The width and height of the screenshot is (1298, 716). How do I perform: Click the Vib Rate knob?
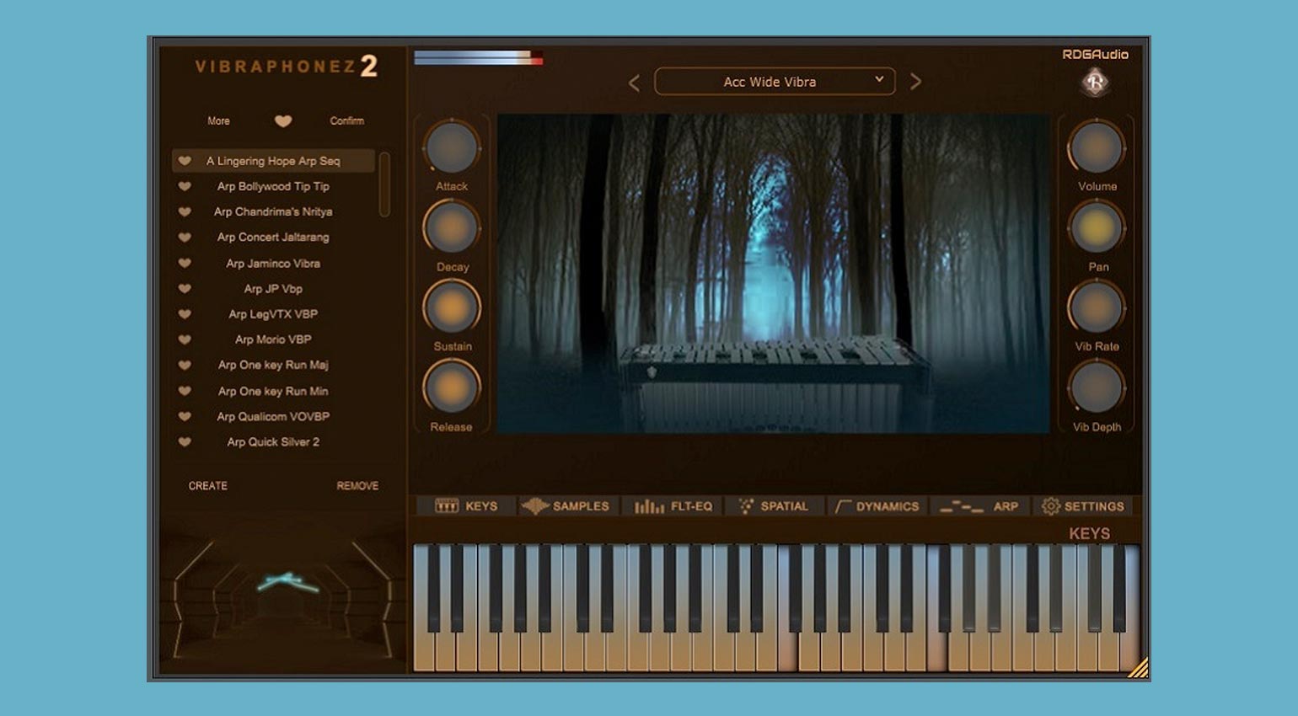pyautogui.click(x=1097, y=308)
